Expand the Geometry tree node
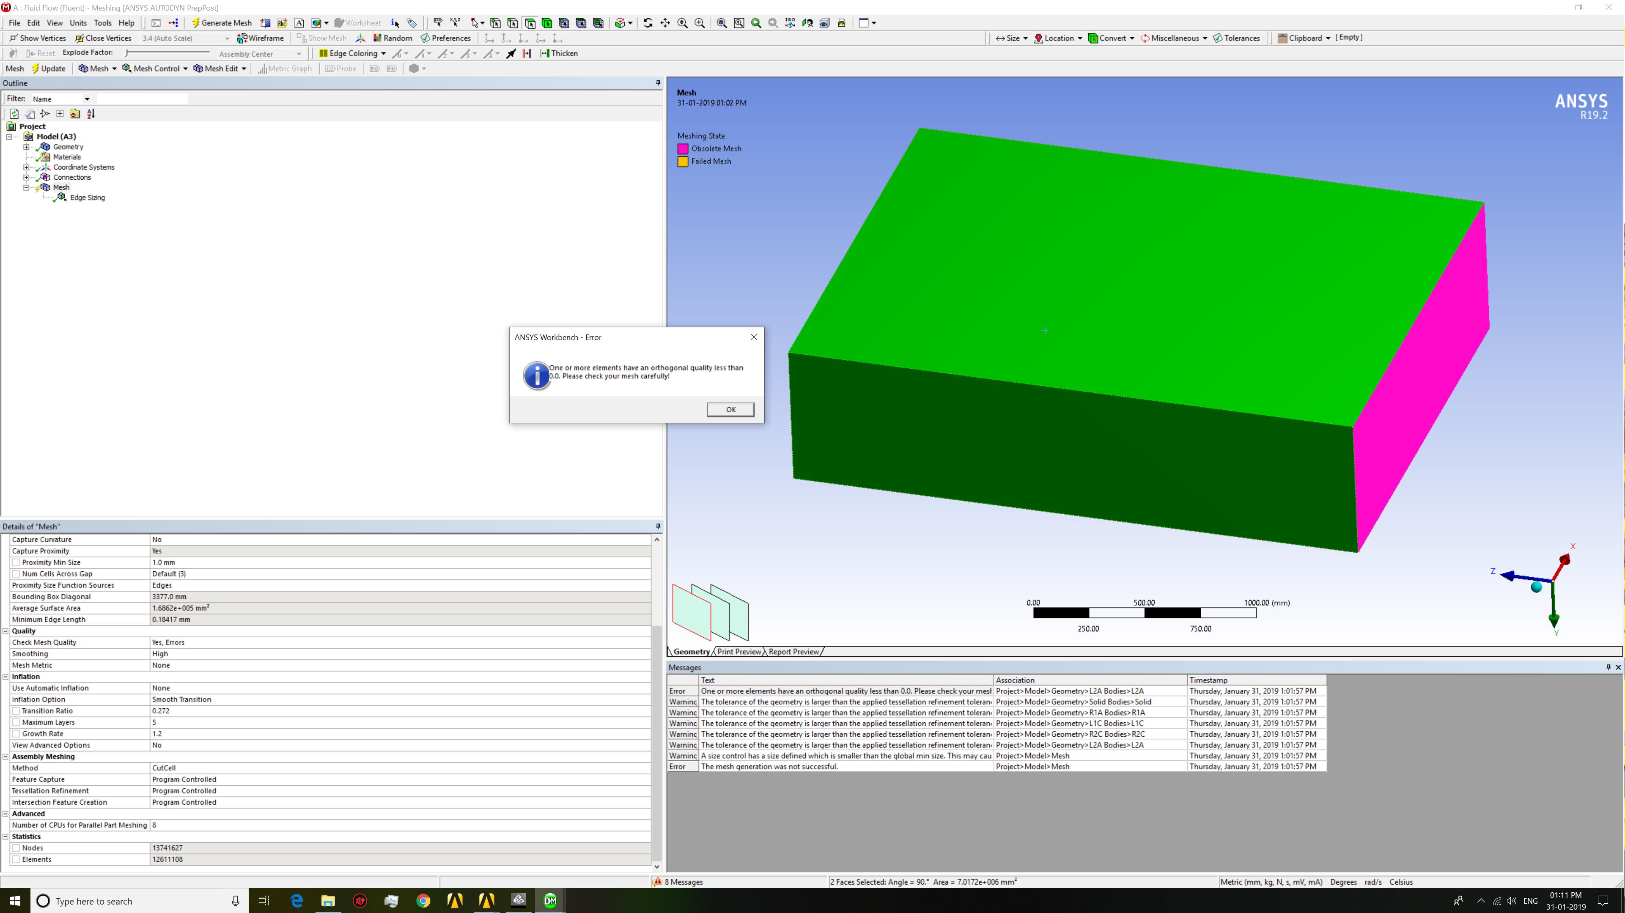The image size is (1625, 913). coord(27,147)
